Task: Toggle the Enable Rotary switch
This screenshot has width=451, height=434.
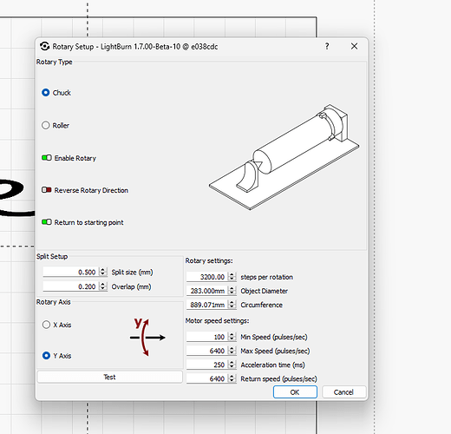Action: pyautogui.click(x=47, y=158)
